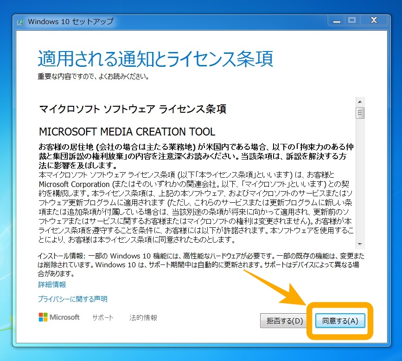
Task: Accept the license by clicking 同意する(A)
Action: (340, 320)
